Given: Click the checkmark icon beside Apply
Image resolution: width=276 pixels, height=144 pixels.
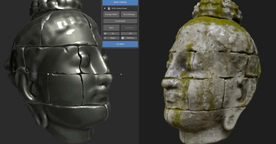Looking at the screenshot, I should coord(105,38).
